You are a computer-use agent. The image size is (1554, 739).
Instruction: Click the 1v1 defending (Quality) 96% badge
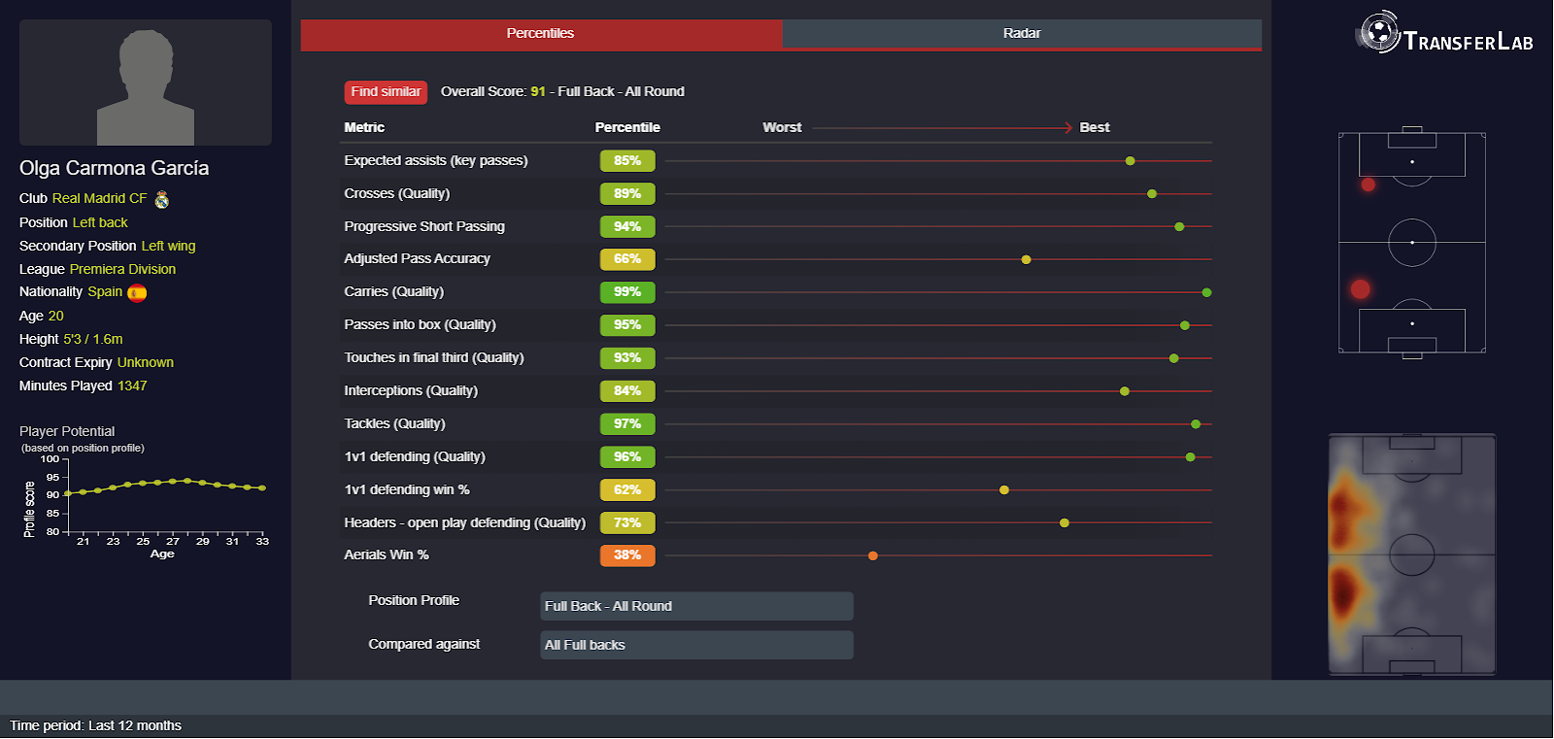[x=627, y=456]
